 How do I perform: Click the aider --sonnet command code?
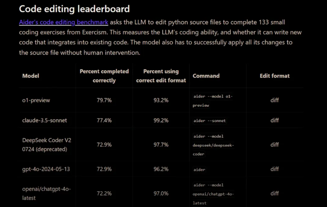[210, 120]
